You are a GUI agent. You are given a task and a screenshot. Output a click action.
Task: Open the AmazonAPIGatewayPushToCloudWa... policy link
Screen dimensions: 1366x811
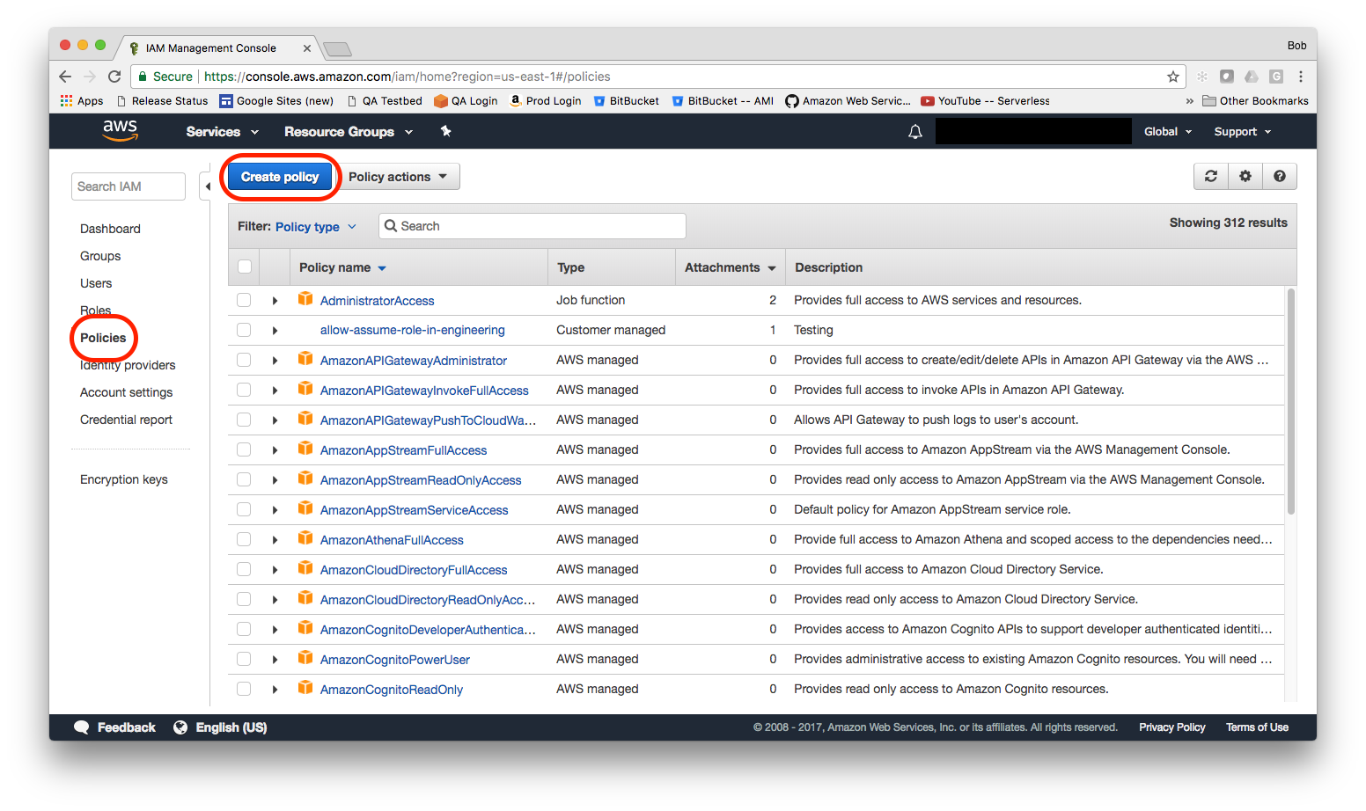[x=428, y=420]
